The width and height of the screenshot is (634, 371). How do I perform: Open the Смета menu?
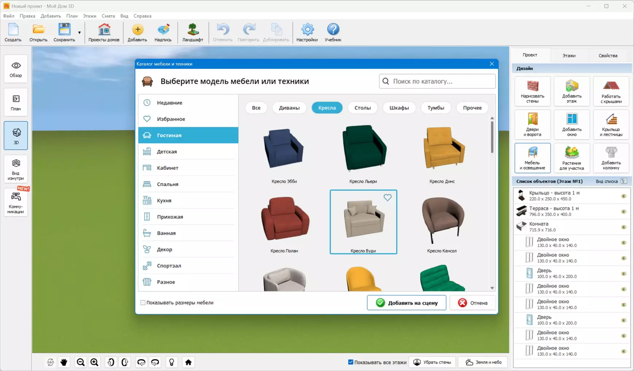pos(108,16)
